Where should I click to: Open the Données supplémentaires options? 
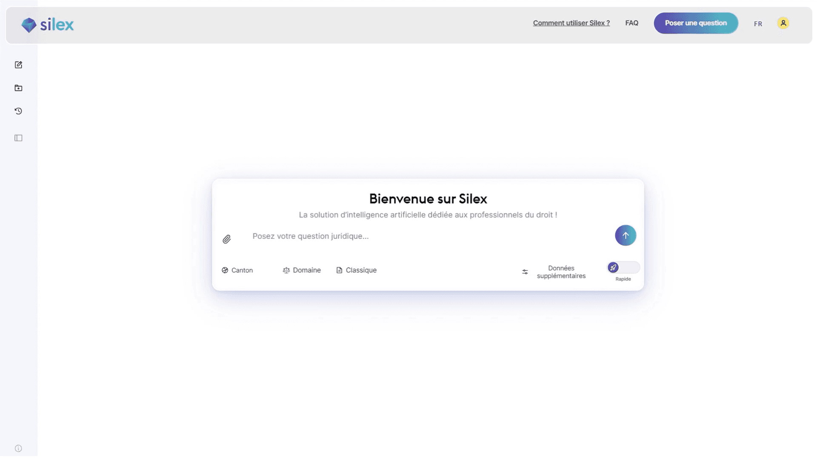click(x=561, y=272)
